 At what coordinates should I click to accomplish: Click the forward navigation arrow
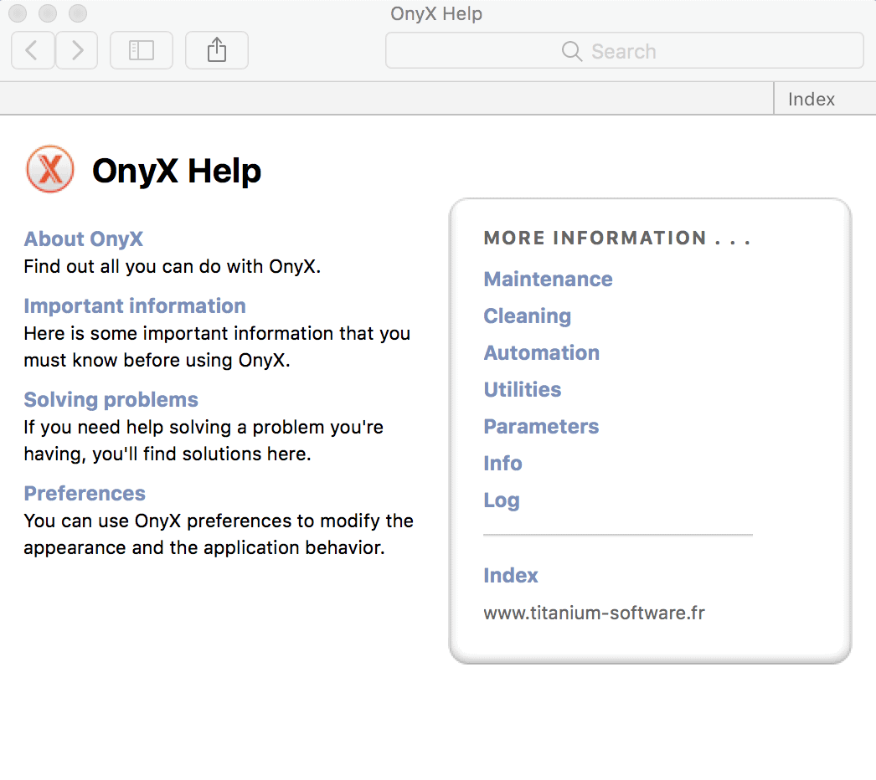[x=76, y=50]
